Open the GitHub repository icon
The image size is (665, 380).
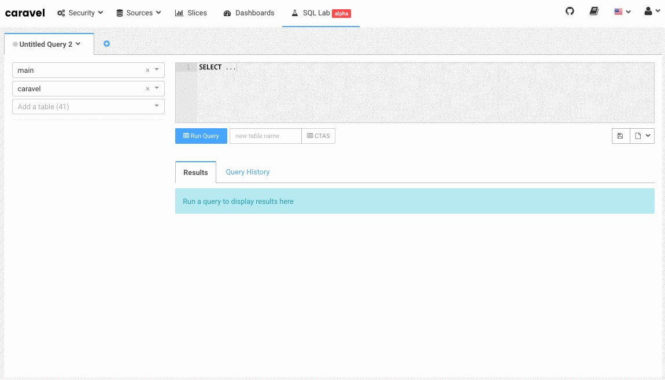pos(570,12)
